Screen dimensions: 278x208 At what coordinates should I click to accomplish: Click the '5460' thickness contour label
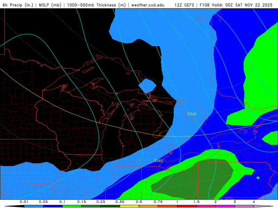(159, 161)
